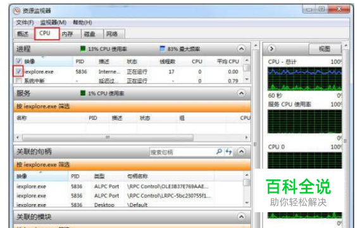Select the CPU tab
Screen dimensions: 360x228
coord(47,33)
